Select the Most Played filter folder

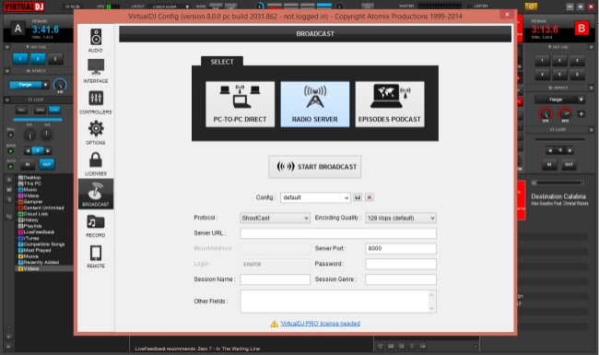click(34, 250)
